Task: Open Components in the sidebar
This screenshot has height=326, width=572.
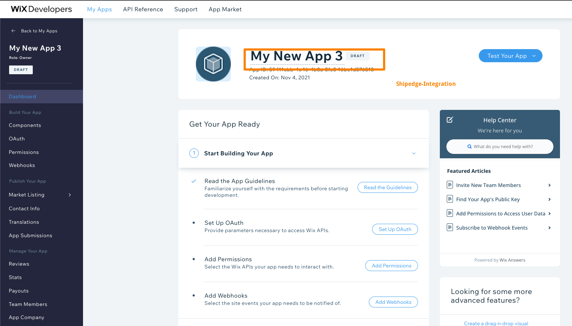Action: coord(25,125)
